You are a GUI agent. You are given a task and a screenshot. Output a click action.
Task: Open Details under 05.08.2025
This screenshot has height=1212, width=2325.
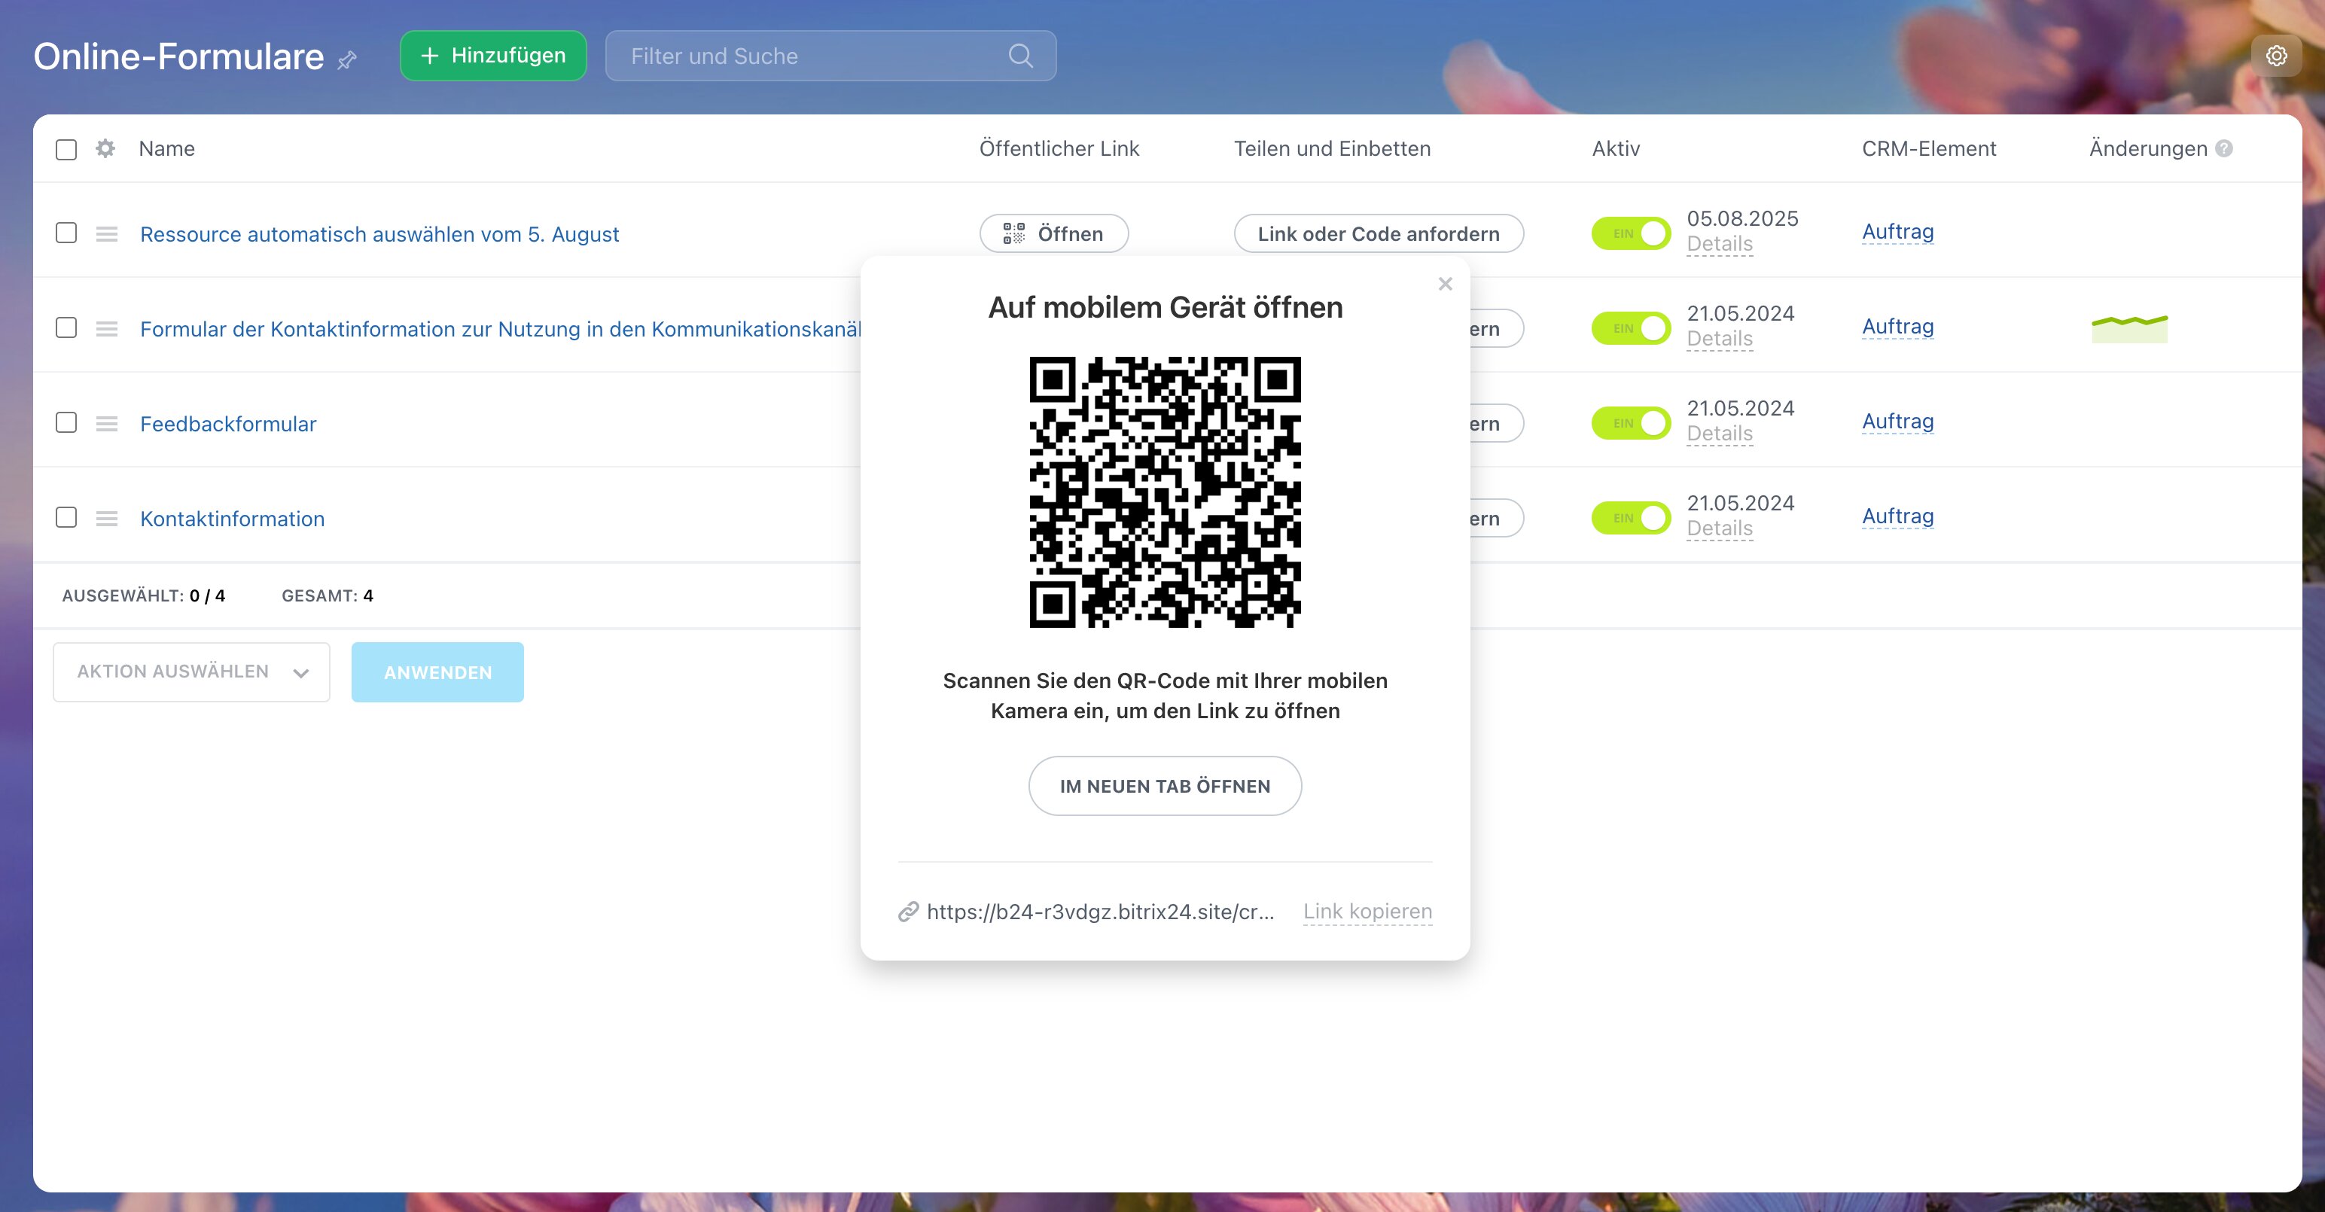[x=1720, y=245]
